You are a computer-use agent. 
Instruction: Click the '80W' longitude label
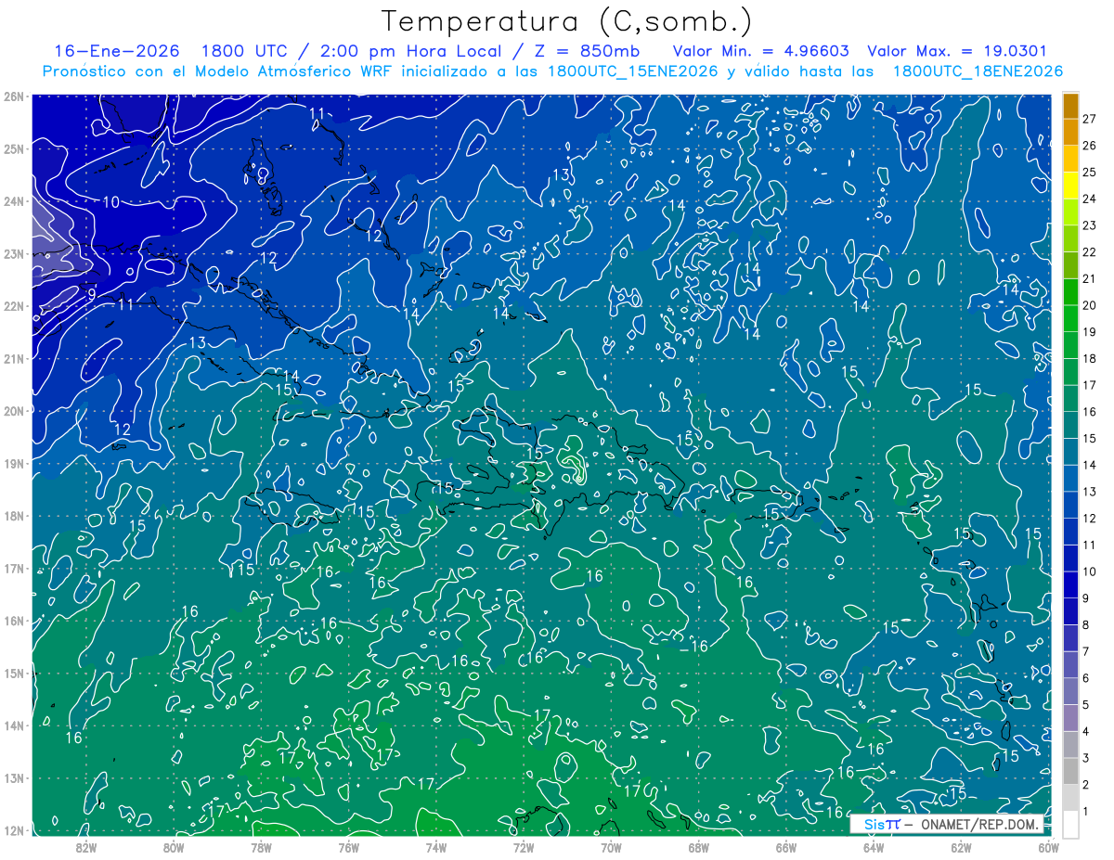(174, 847)
